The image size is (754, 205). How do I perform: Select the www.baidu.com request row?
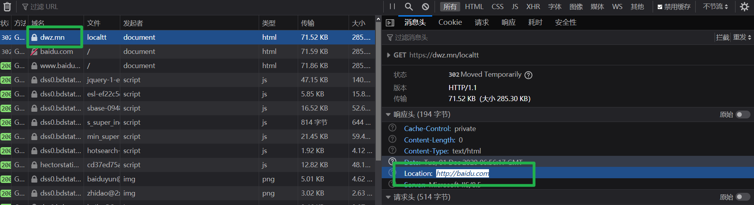click(x=188, y=66)
